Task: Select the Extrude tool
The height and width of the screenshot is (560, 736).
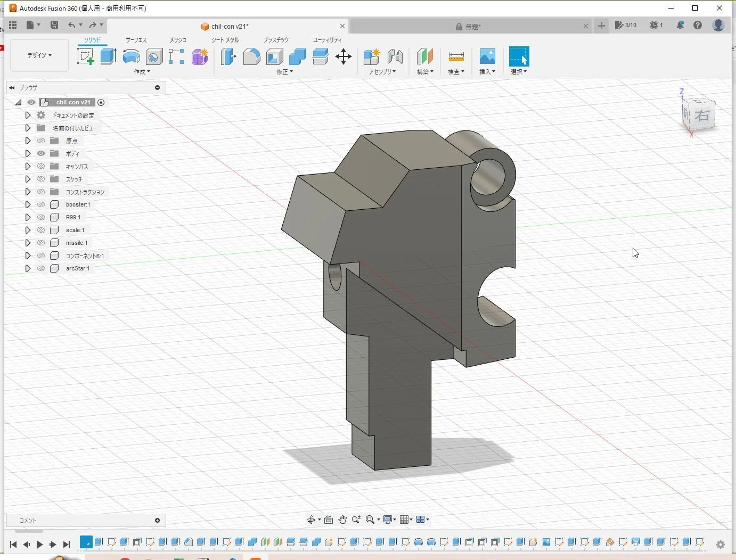Action: 108,56
